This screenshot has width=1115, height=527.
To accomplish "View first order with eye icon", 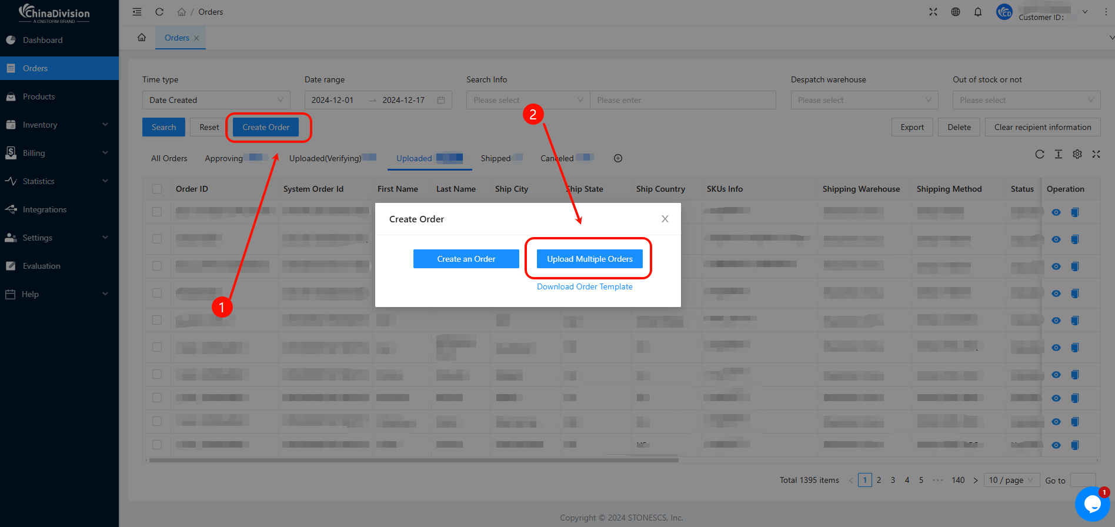I will click(1056, 212).
